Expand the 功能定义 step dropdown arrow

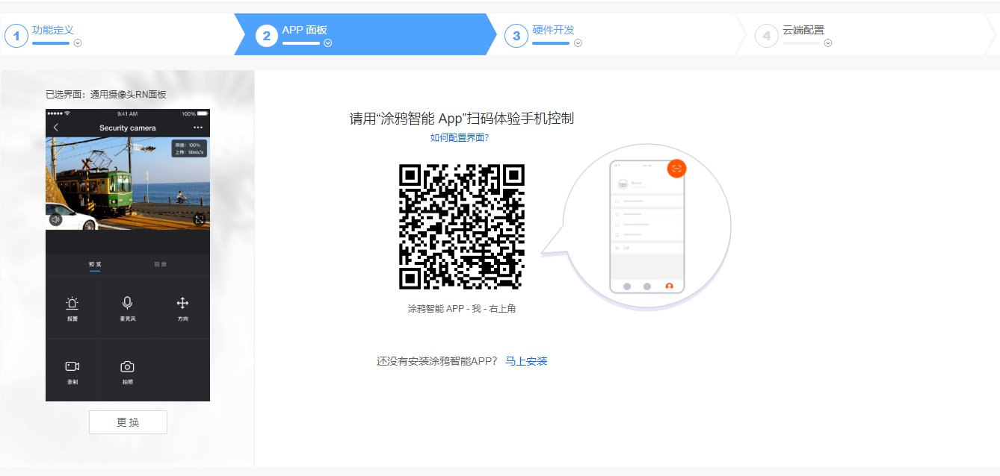(x=78, y=43)
